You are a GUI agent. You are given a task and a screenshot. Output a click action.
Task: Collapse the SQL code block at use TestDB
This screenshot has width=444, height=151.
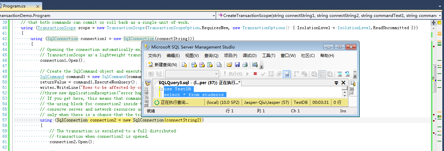pyautogui.click(x=161, y=89)
